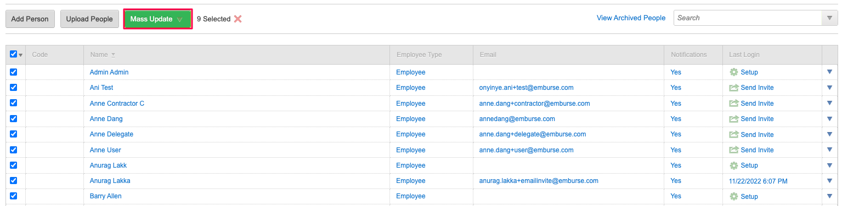The height and width of the screenshot is (206, 842).
Task: Expand the search field dropdown arrow
Action: point(829,18)
